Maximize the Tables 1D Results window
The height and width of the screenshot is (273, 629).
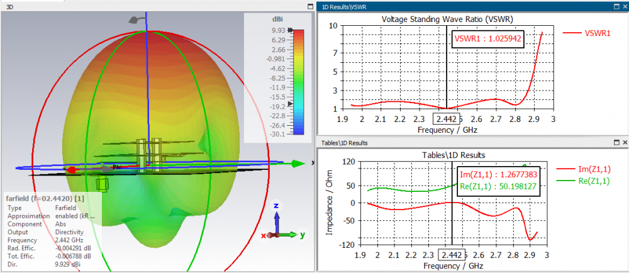click(x=616, y=142)
